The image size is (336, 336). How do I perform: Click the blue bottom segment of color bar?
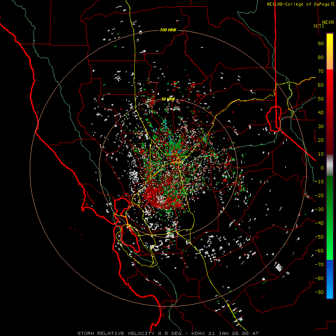click(330, 279)
